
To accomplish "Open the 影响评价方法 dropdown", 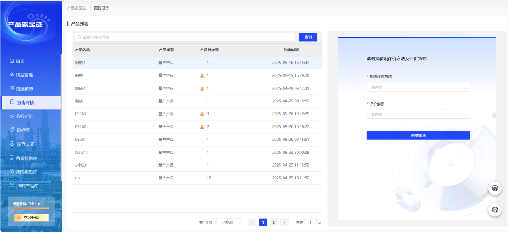I will [x=418, y=88].
